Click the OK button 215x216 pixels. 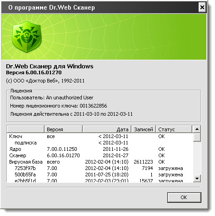point(184,197)
